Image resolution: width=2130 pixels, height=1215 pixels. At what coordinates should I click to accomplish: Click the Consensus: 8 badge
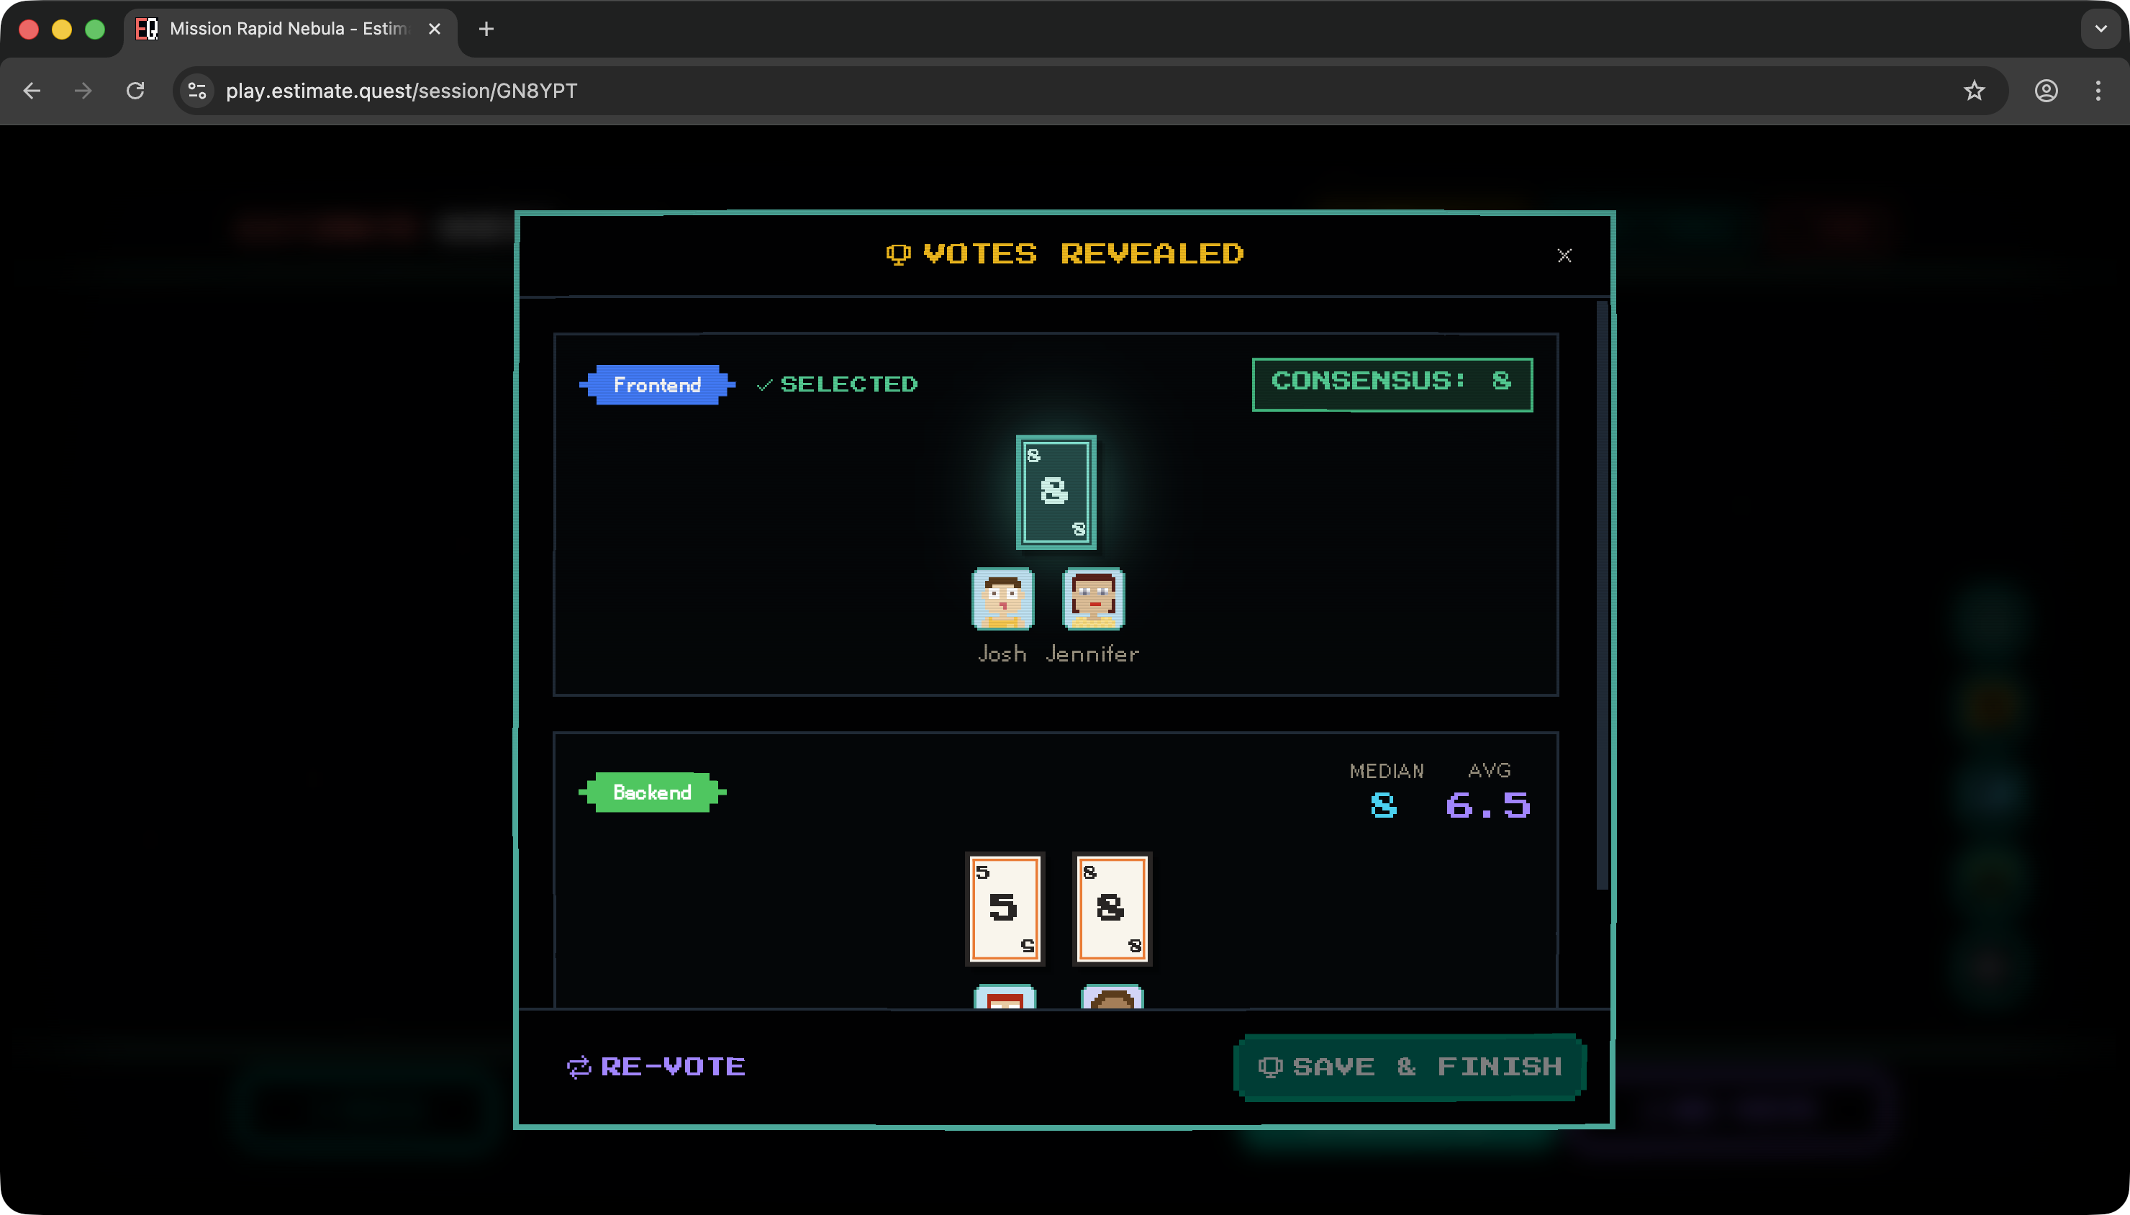(x=1391, y=384)
